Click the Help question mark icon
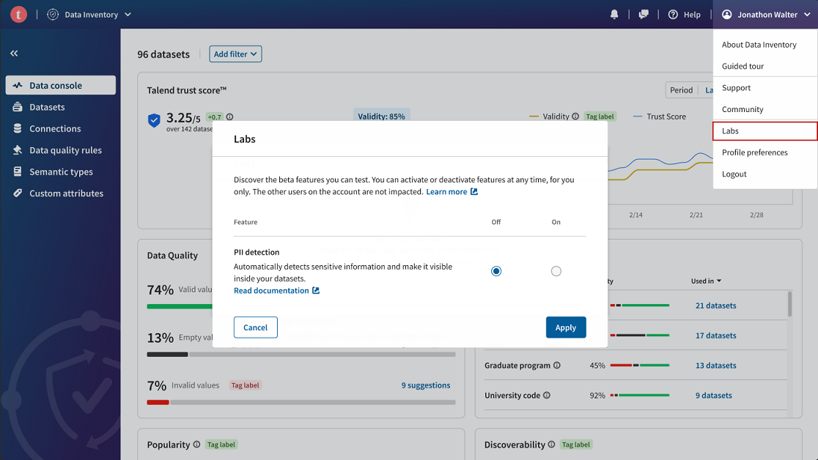Image resolution: width=818 pixels, height=460 pixels. pos(673,15)
